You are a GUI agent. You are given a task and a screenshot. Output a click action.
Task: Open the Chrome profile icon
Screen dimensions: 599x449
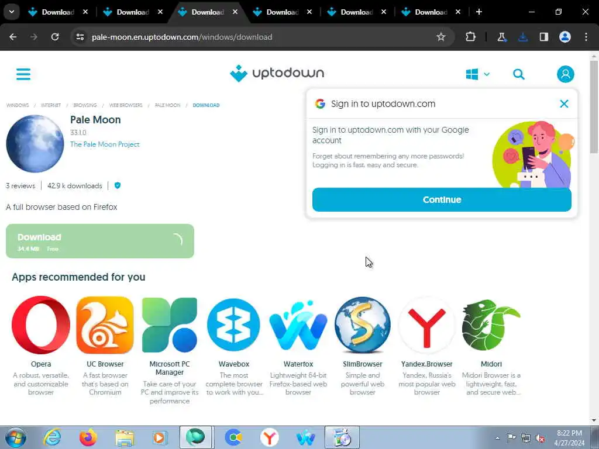565,37
